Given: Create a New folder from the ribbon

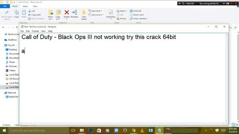Looking at the screenshot, I should [x=84, y=15].
